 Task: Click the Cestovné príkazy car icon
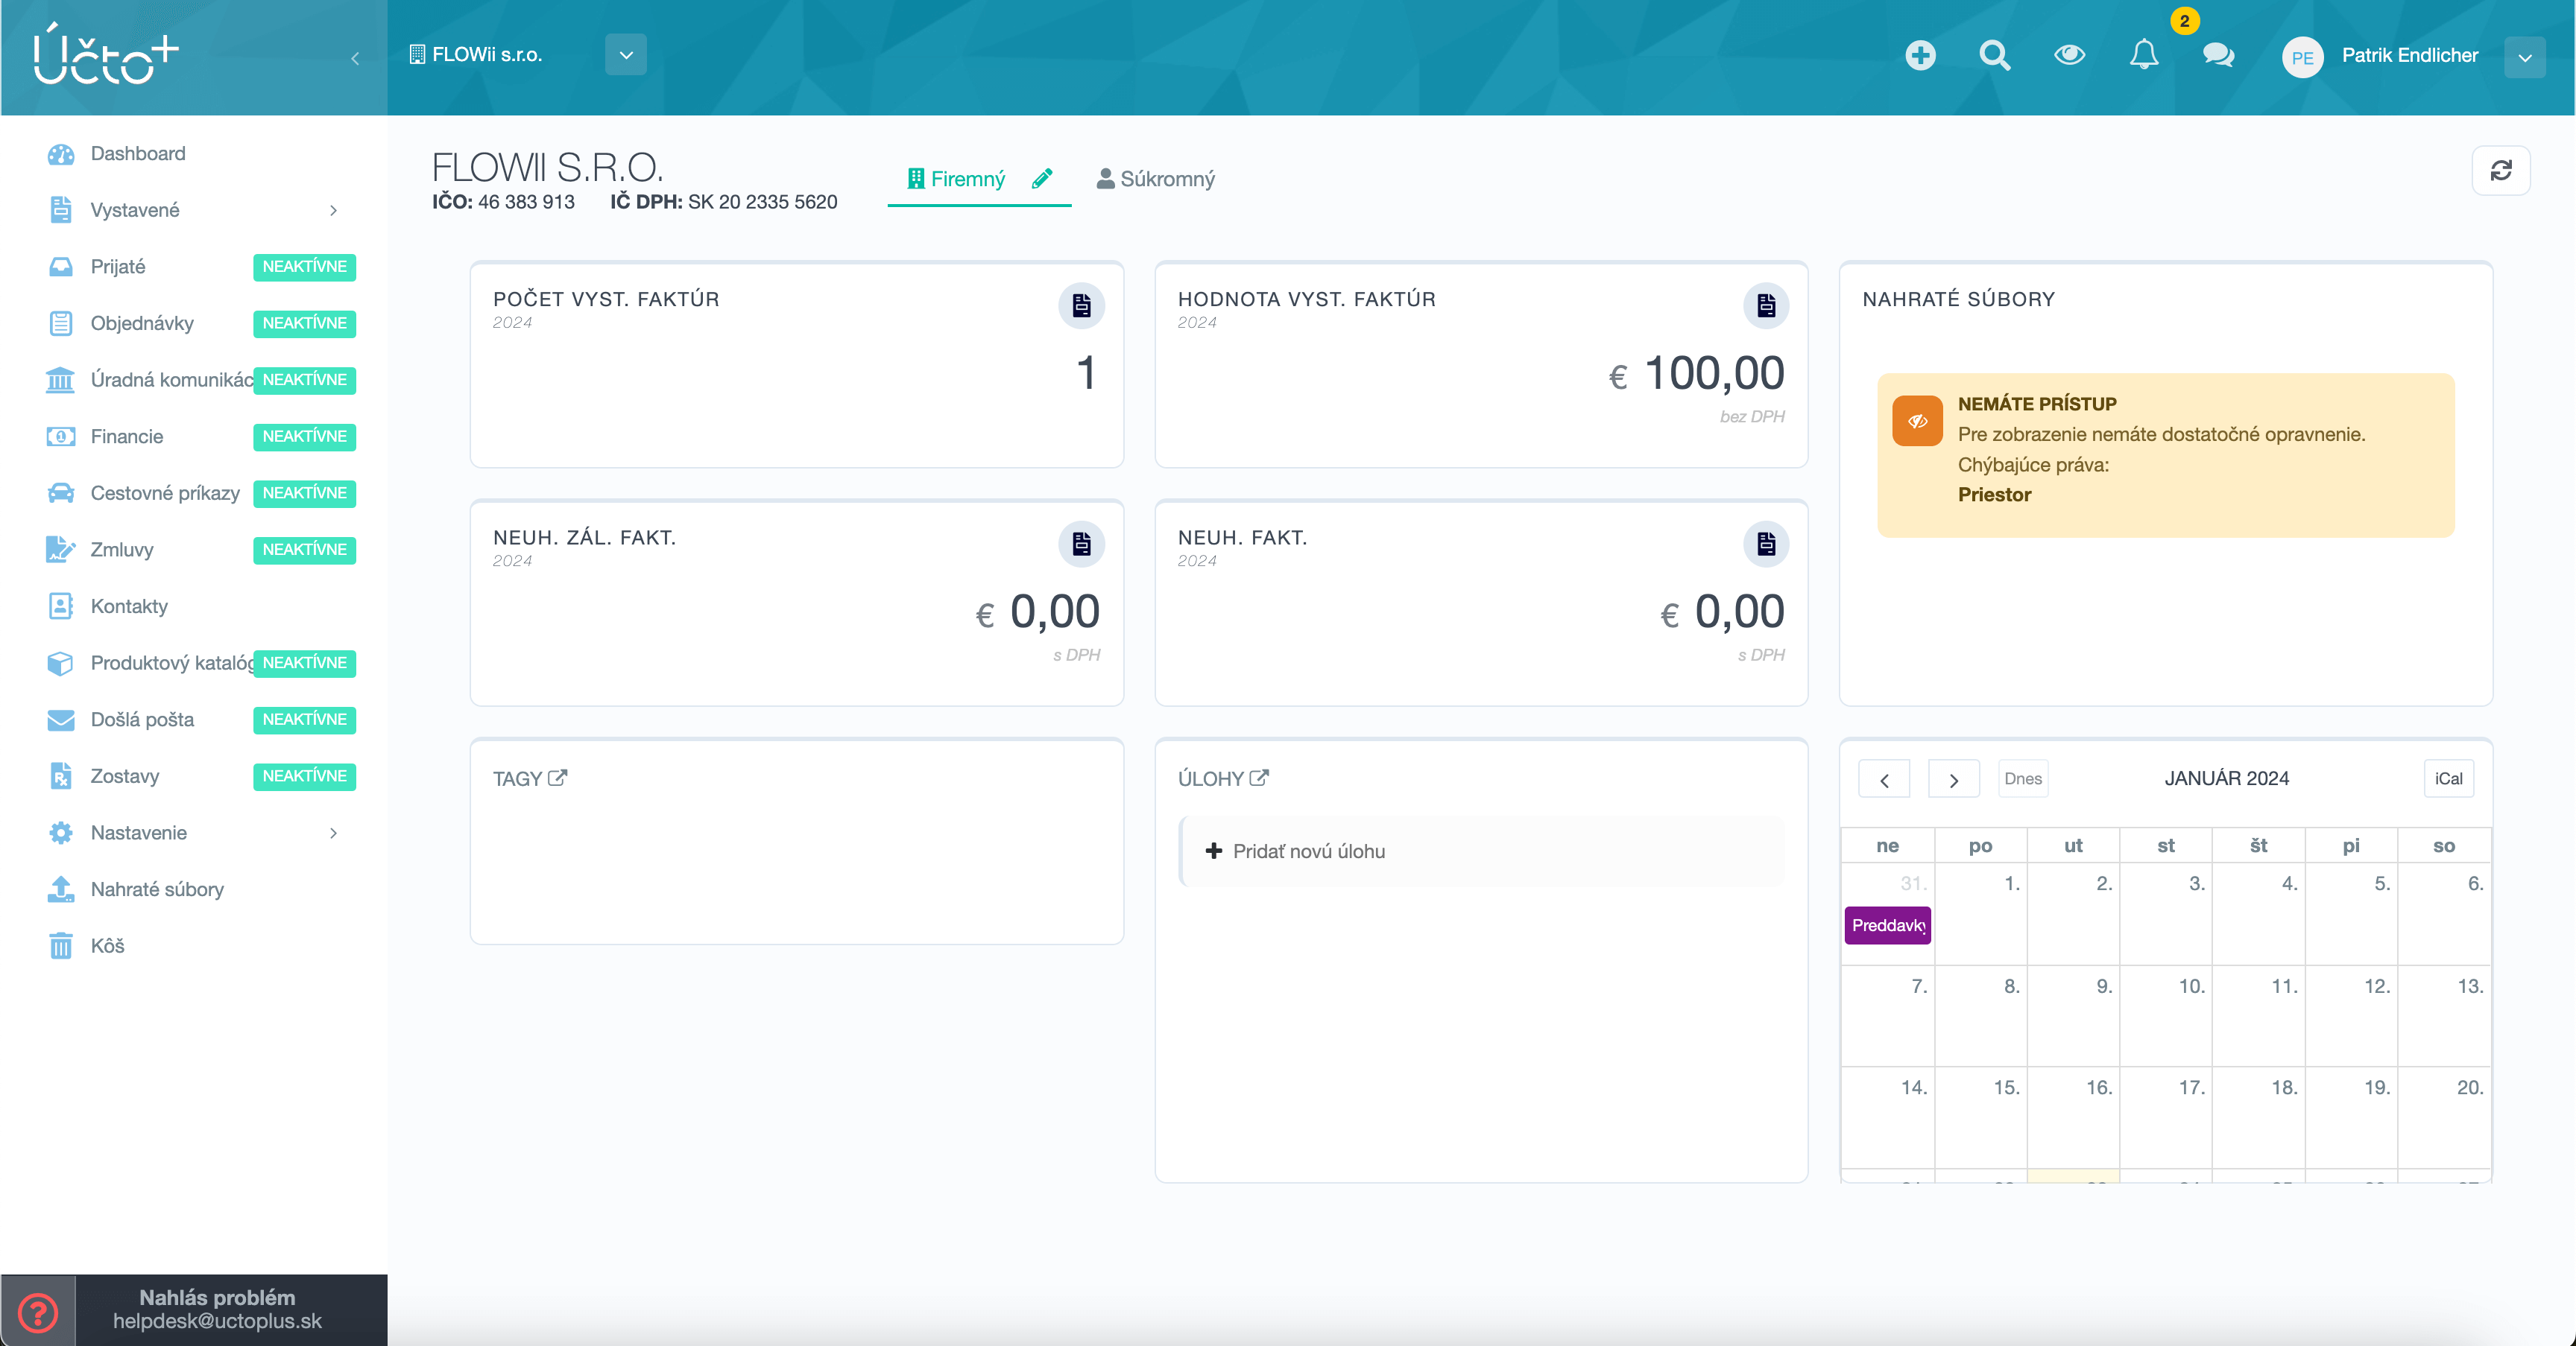click(x=61, y=492)
